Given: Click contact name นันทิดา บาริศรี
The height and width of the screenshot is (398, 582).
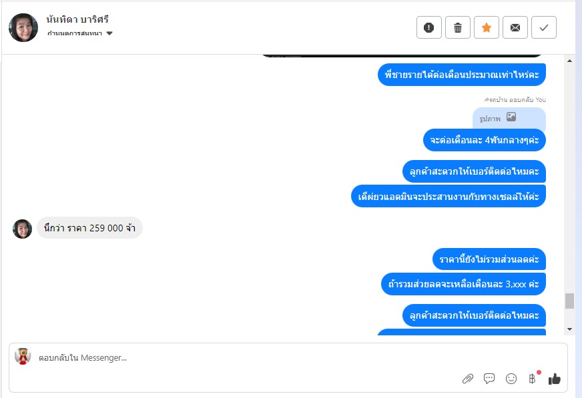Looking at the screenshot, I should pos(77,19).
